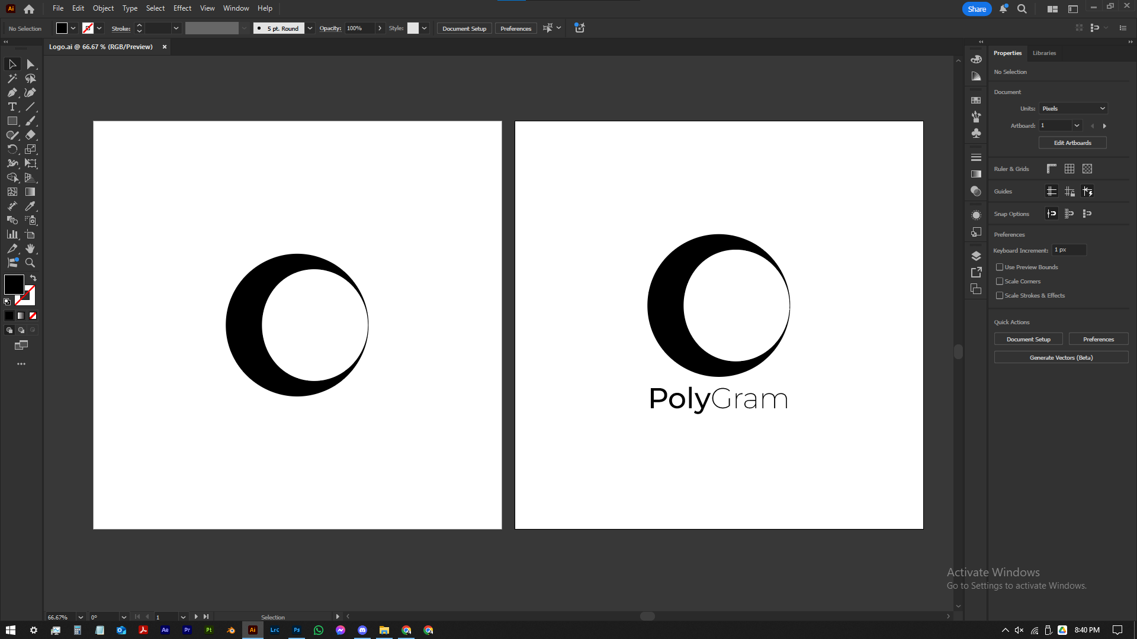This screenshot has width=1137, height=639.
Task: Open the zoom level dropdown
Action: coord(81,617)
